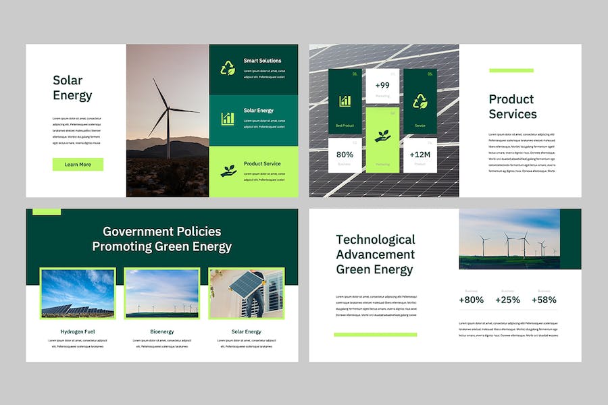This screenshot has width=608, height=405.
Task: Open the Bioenergy wind farm image
Action: coord(162,294)
